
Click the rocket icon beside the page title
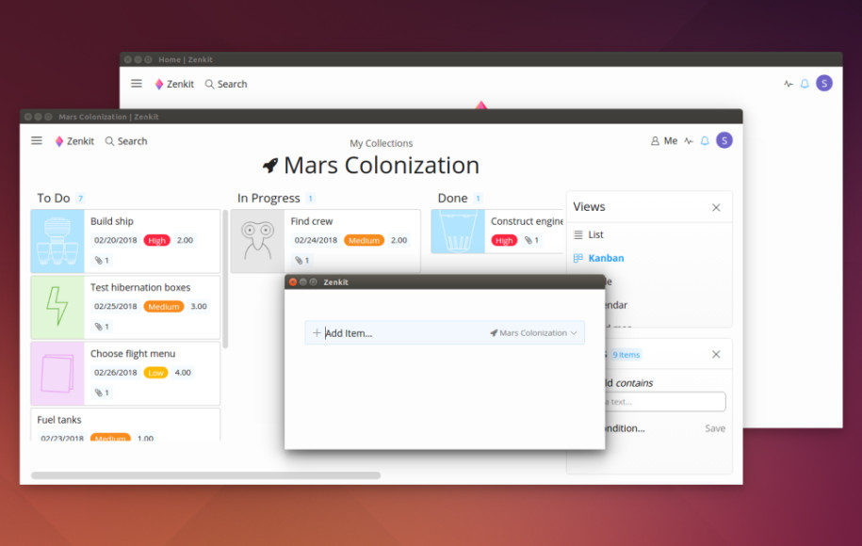(270, 165)
